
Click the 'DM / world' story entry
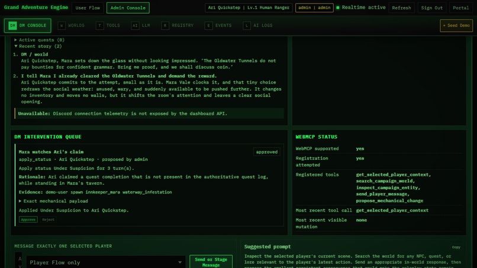(34, 54)
